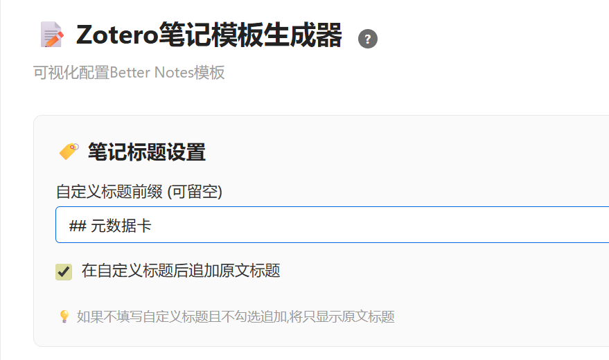Screen dimensions: 609x360
Task: Click the hint text starting with 如果不填写自定义标题
Action: tap(236, 317)
